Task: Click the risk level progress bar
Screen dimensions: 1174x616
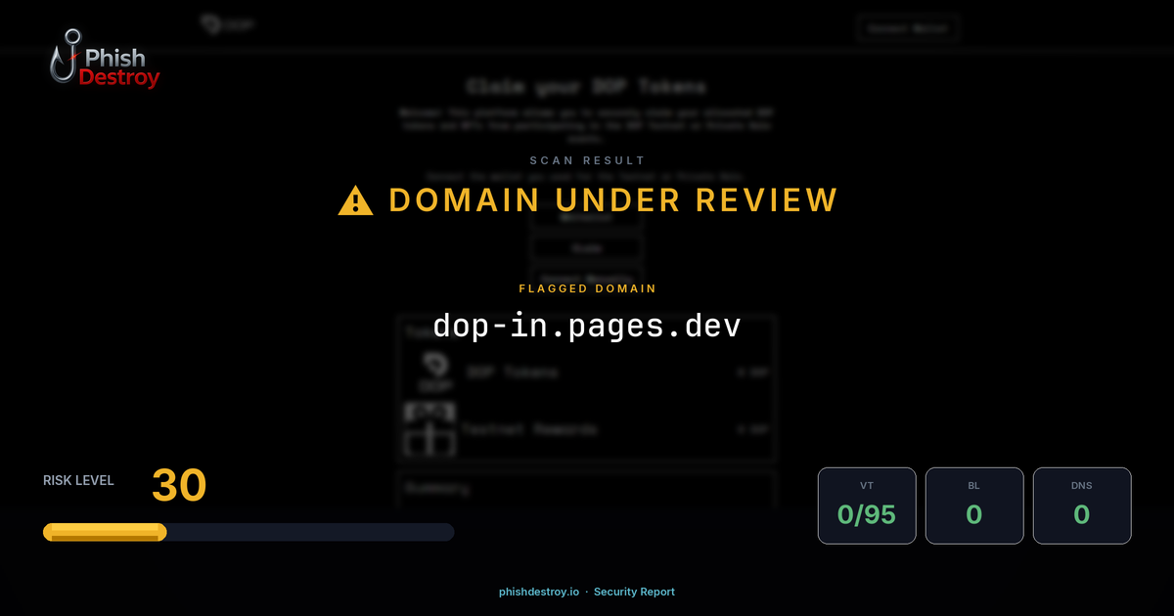Action: tap(248, 531)
